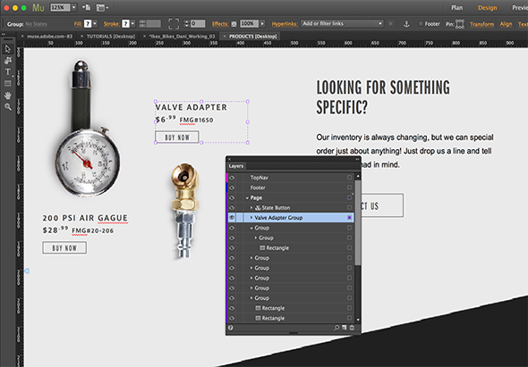The height and width of the screenshot is (367, 528).
Task: Click the trash icon in Layers panel
Action: (x=352, y=328)
